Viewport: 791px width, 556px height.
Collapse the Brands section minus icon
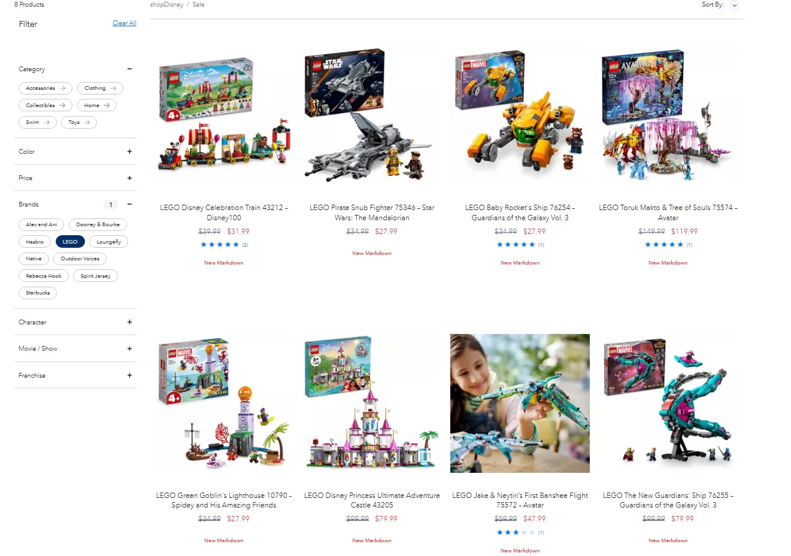pyautogui.click(x=129, y=204)
